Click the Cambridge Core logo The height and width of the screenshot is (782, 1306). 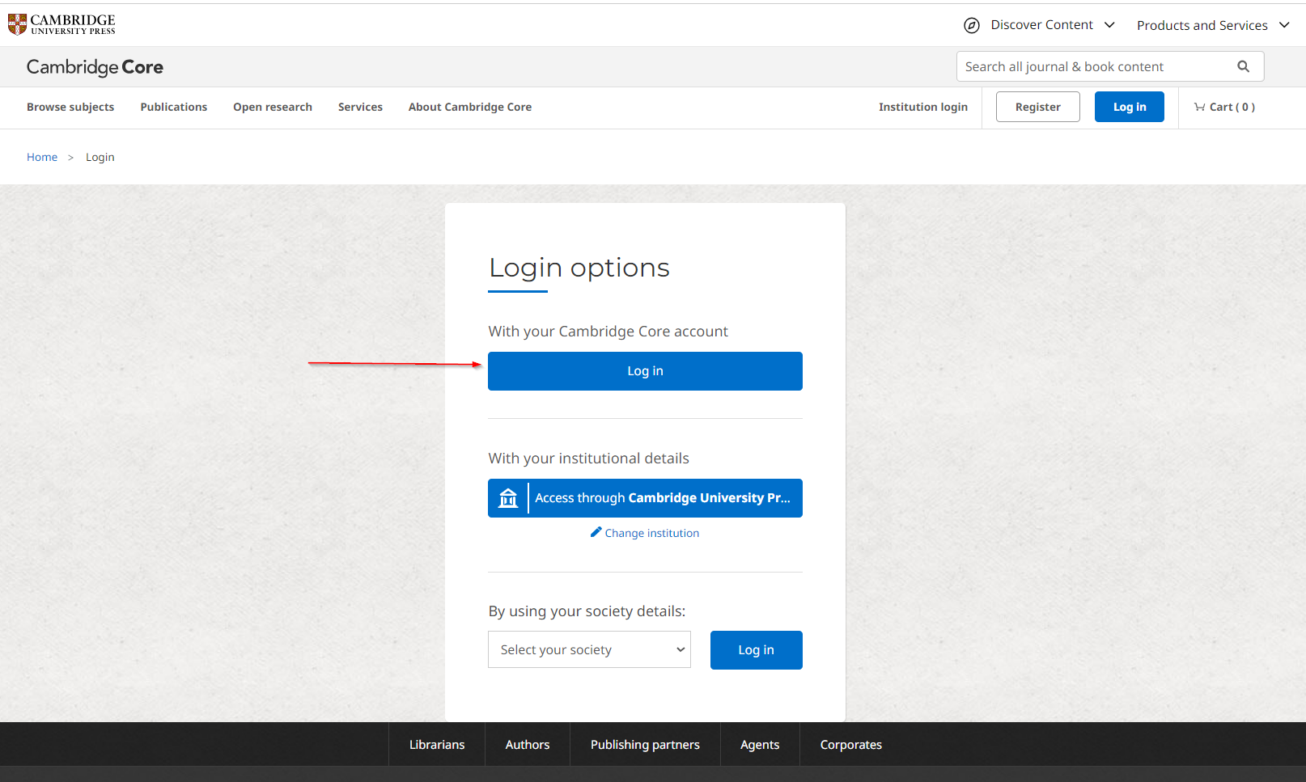[x=95, y=67]
